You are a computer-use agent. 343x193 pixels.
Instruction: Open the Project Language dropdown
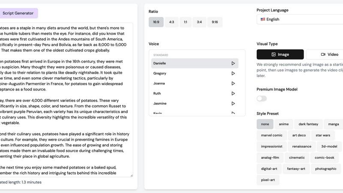[x=300, y=19]
